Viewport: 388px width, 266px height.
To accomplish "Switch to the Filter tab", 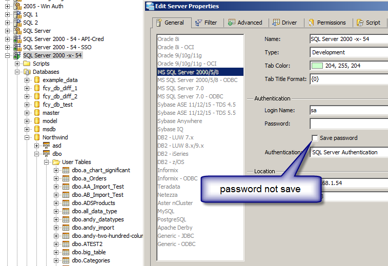I will coord(206,23).
